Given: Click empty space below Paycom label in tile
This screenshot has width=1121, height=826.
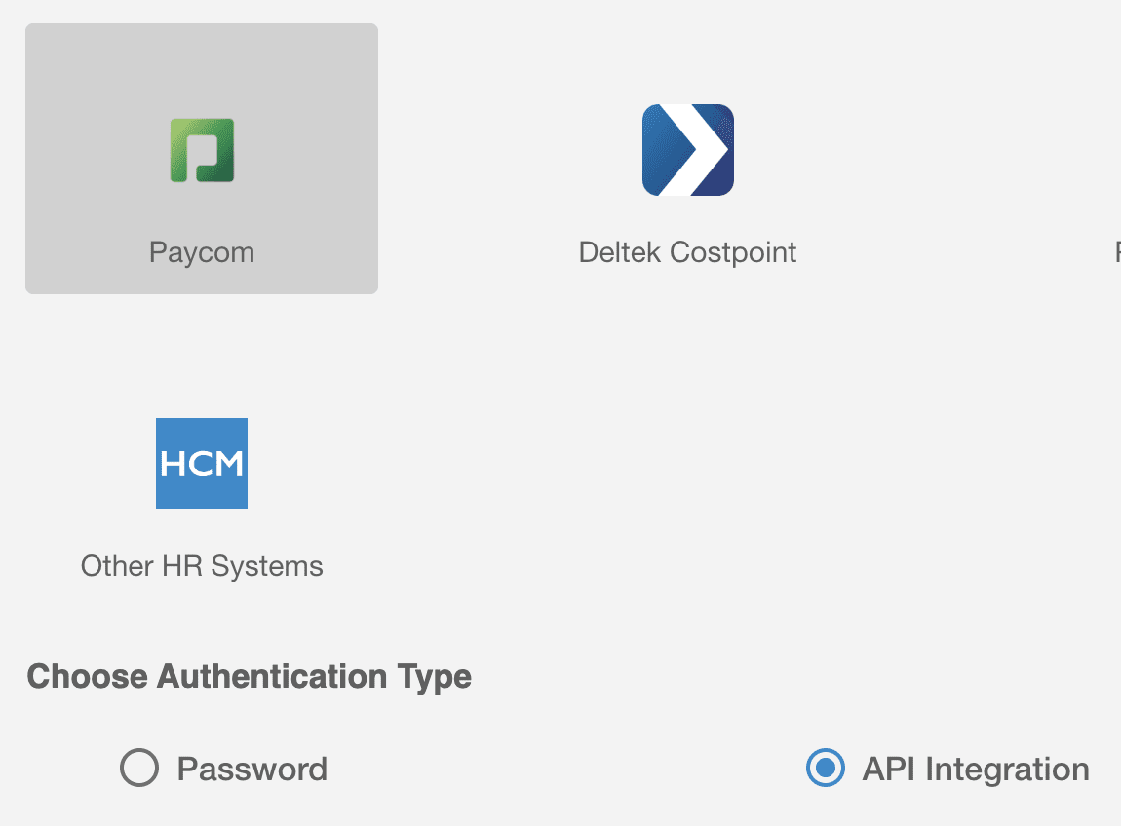Looking at the screenshot, I should pyautogui.click(x=202, y=280).
